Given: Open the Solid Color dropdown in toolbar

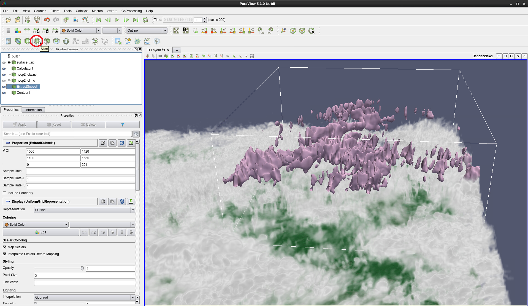Looking at the screenshot, I should point(80,31).
